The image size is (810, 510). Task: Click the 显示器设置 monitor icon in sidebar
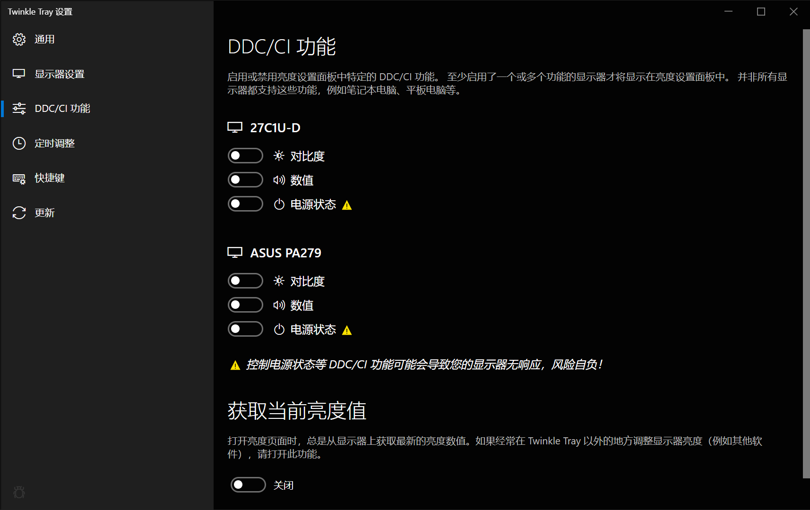tap(19, 74)
